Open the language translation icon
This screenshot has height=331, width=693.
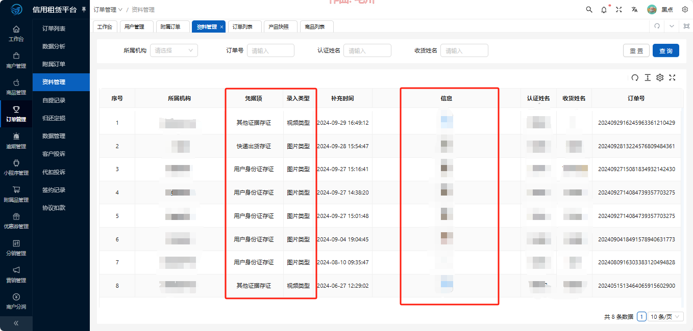click(634, 10)
